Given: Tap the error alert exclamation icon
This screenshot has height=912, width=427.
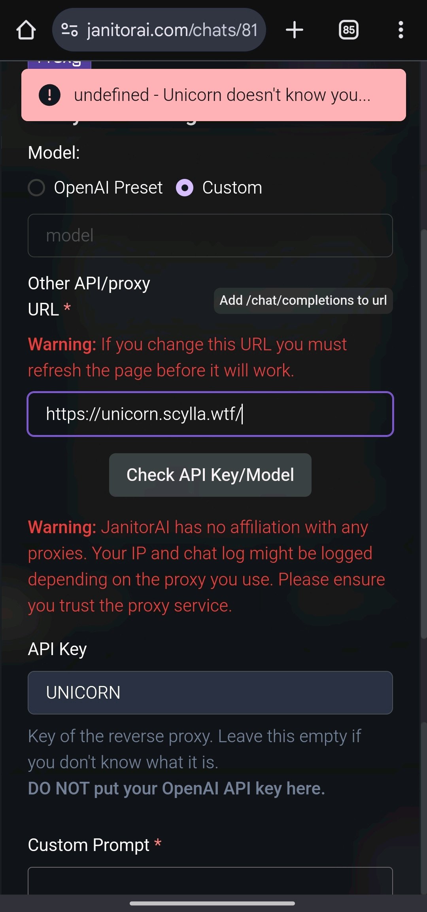Looking at the screenshot, I should click(49, 95).
